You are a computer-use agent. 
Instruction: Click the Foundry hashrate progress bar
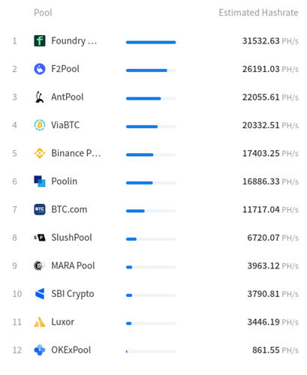pos(151,42)
